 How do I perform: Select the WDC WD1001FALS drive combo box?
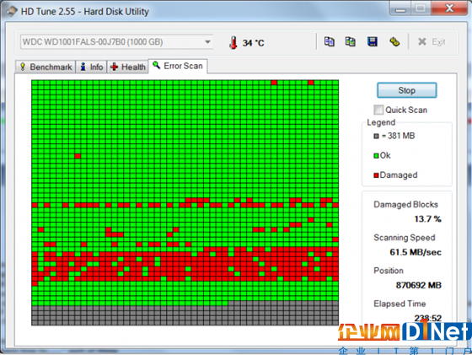[117, 42]
